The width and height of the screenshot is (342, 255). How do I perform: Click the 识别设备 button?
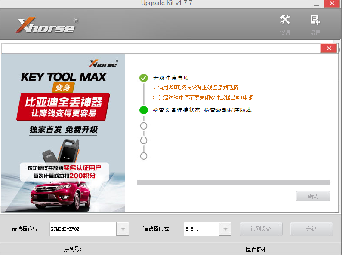point(261,229)
